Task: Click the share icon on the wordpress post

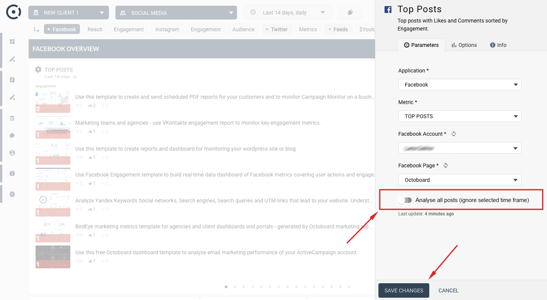Action: (x=103, y=157)
